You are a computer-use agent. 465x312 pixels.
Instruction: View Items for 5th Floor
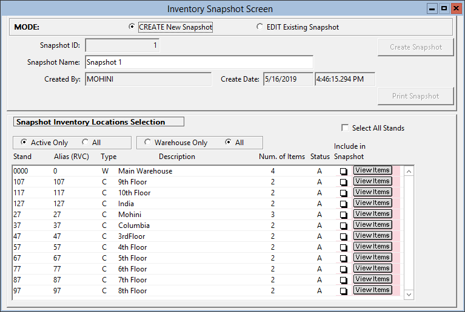(x=372, y=258)
